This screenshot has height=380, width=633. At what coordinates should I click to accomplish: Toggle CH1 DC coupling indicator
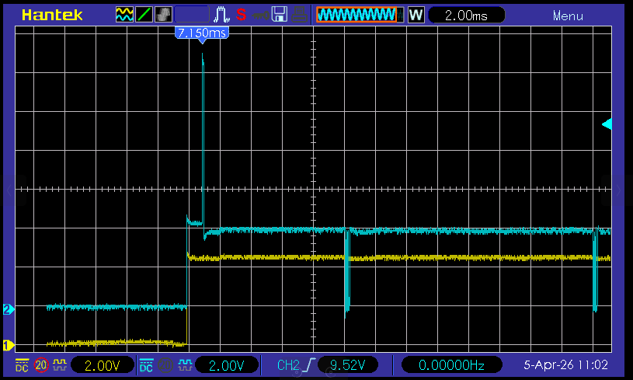tap(23, 364)
